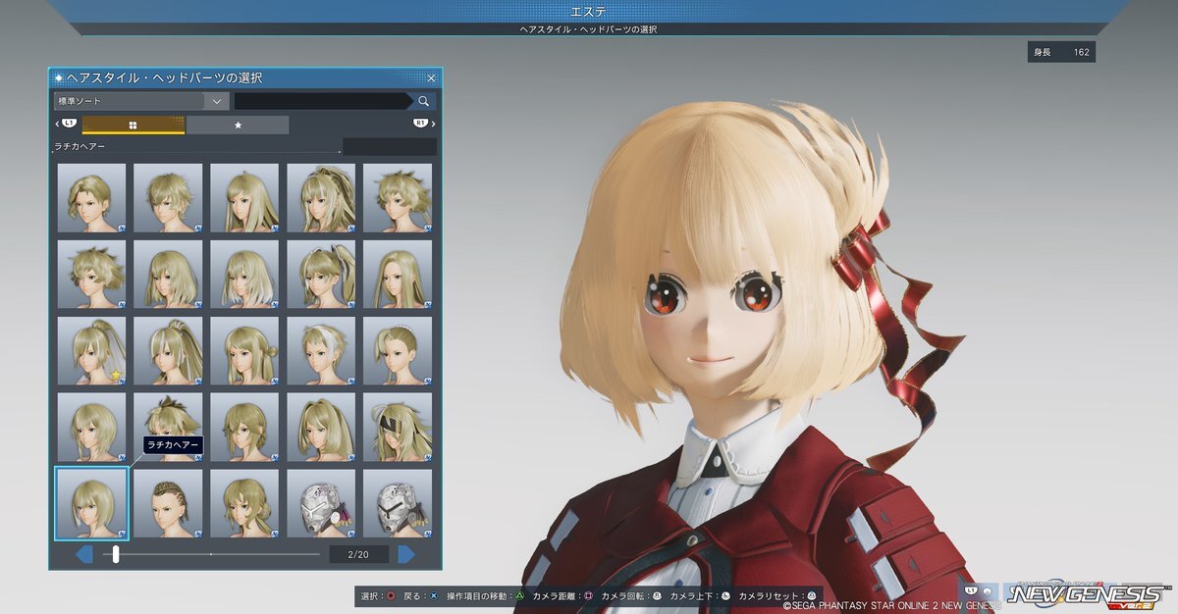
Task: Click the カメラ距離 hint
Action: 562,595
